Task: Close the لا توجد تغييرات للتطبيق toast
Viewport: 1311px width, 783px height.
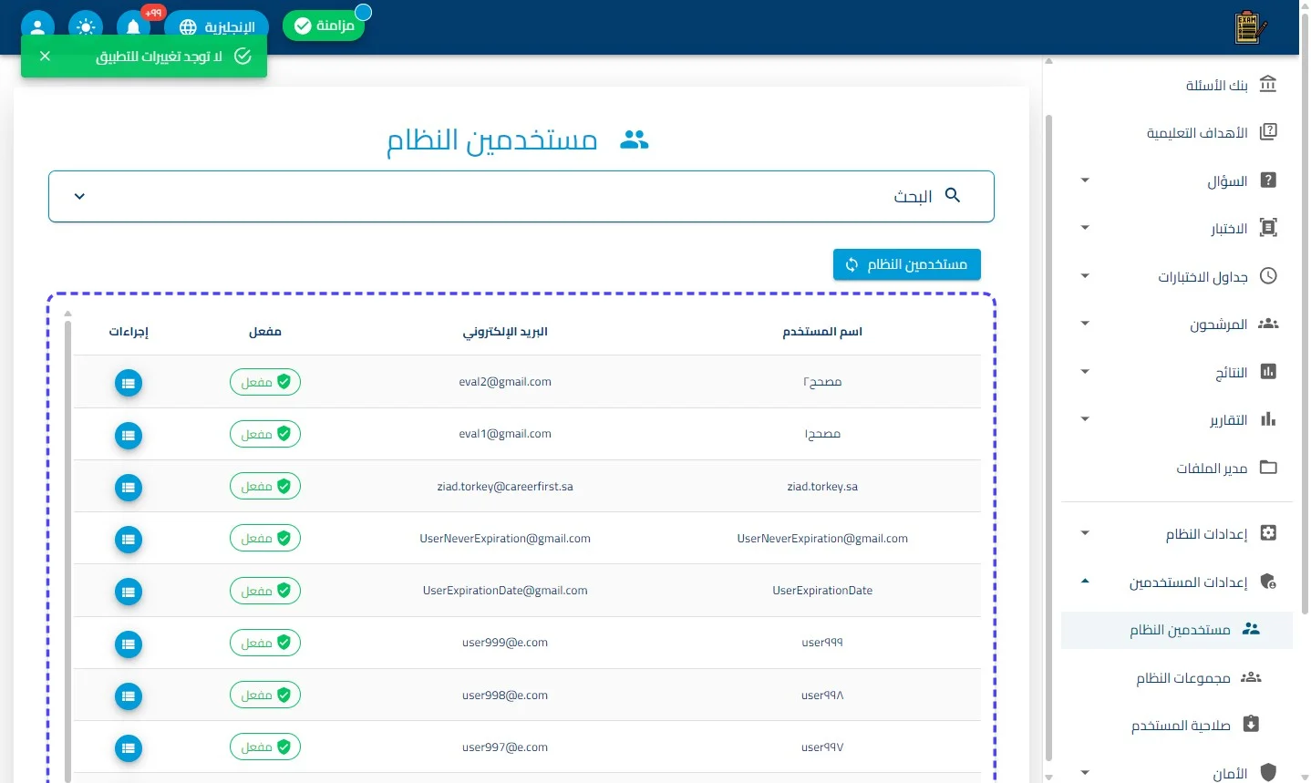Action: [45, 57]
